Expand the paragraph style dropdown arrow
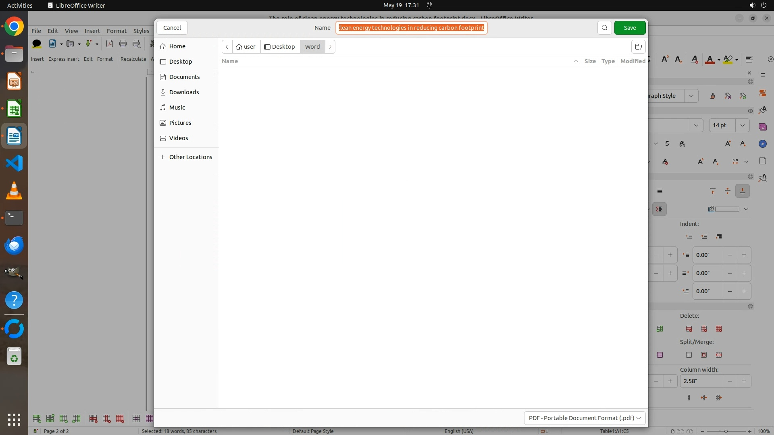Image resolution: width=774 pixels, height=435 pixels. coord(691,96)
